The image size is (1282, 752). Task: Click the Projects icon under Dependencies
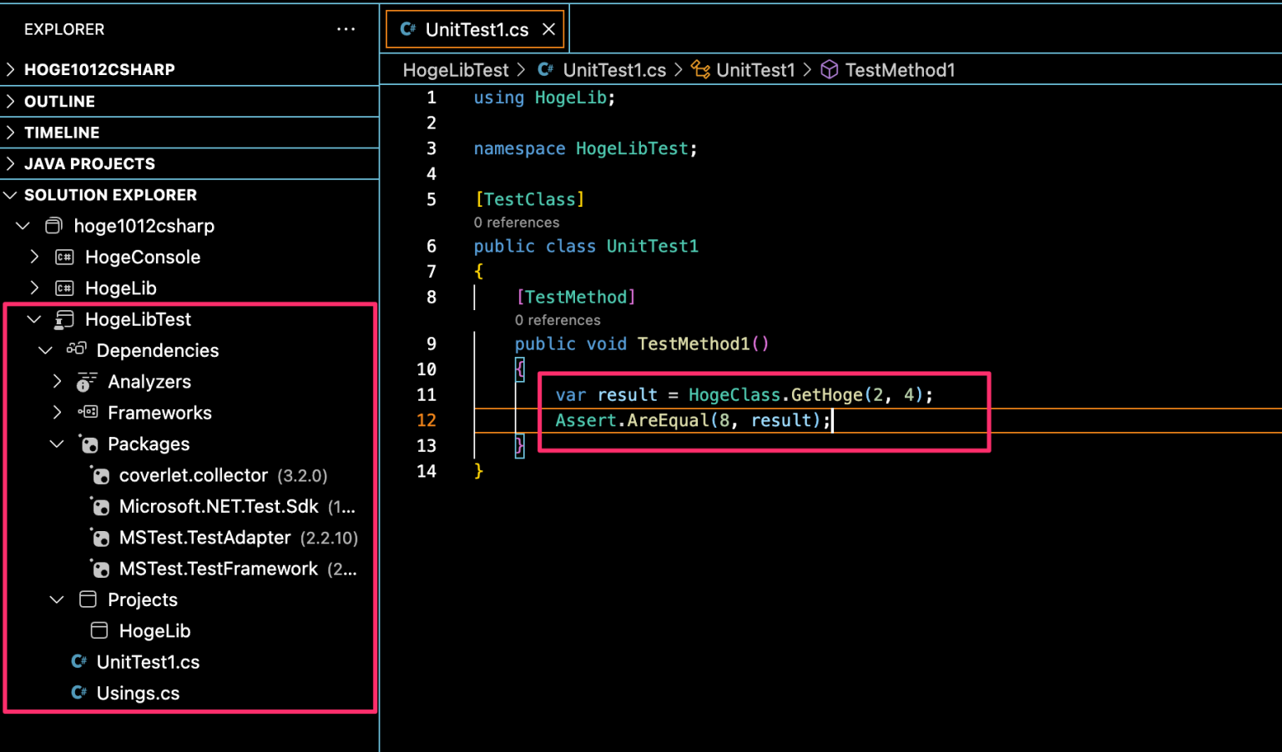pyautogui.click(x=88, y=599)
